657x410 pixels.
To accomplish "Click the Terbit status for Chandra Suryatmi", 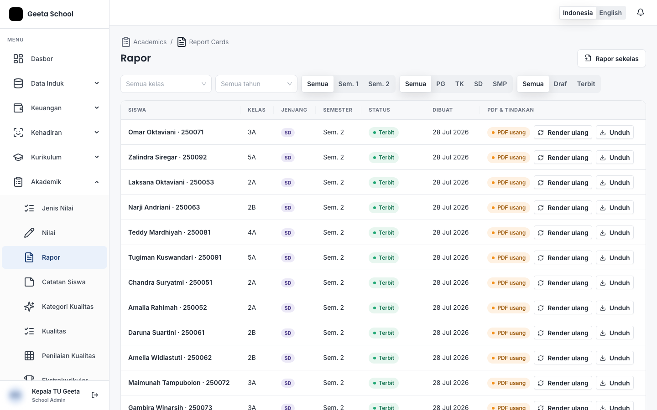I will pos(384,283).
